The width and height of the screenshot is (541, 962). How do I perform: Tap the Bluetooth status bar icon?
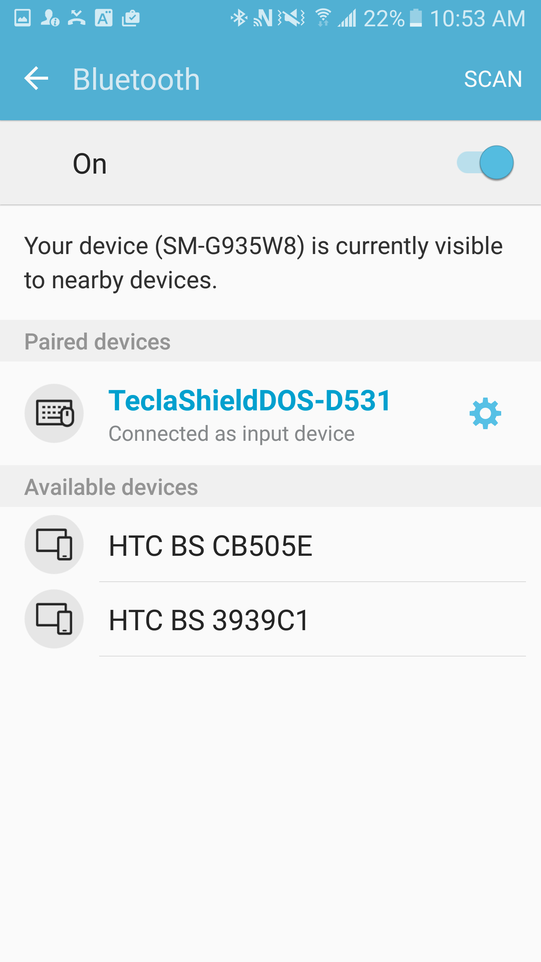(239, 18)
